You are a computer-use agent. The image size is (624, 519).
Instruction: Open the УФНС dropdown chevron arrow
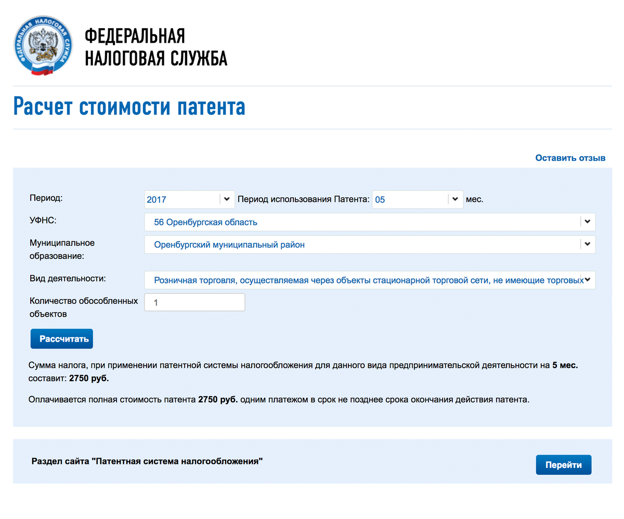pyautogui.click(x=588, y=222)
